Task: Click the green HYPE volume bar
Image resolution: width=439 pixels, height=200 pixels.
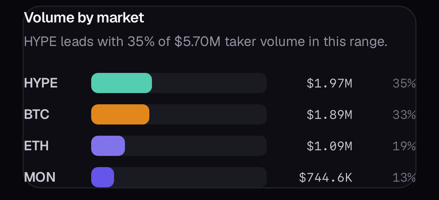Action: [x=122, y=83]
